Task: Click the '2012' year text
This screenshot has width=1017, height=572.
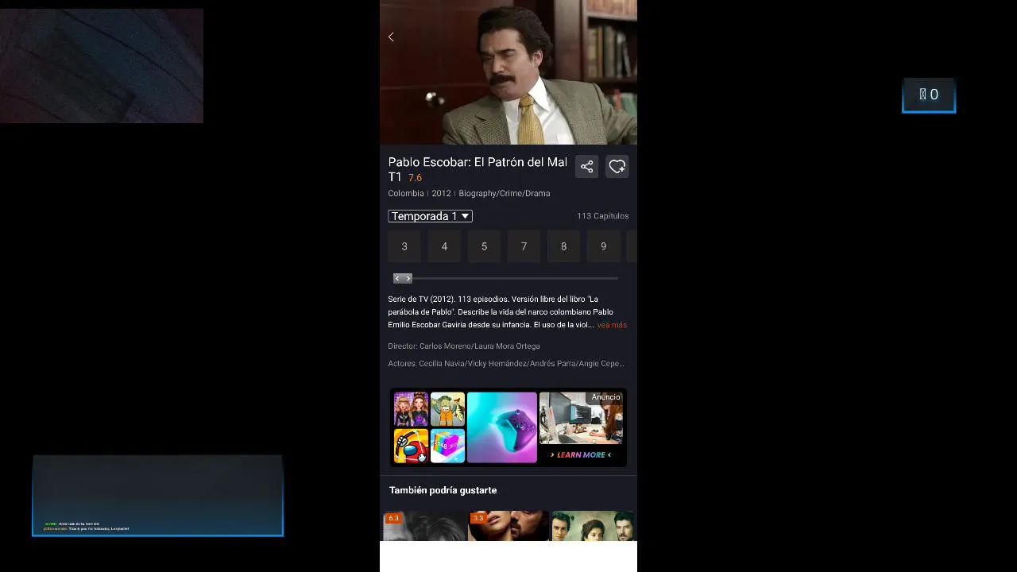Action: click(441, 194)
